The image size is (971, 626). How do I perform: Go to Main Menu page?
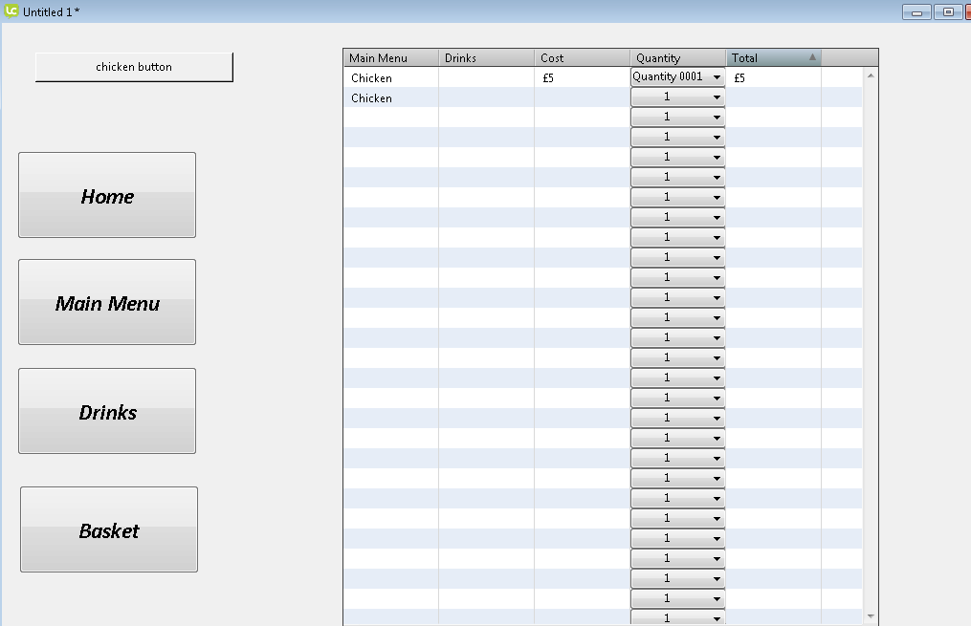click(x=107, y=302)
